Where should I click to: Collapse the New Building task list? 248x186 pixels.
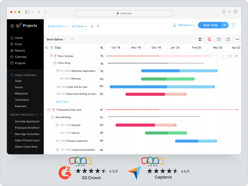coord(52,117)
